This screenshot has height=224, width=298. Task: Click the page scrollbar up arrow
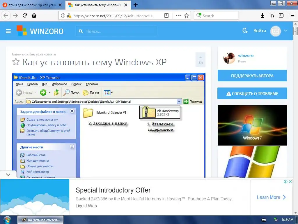pos(295,24)
